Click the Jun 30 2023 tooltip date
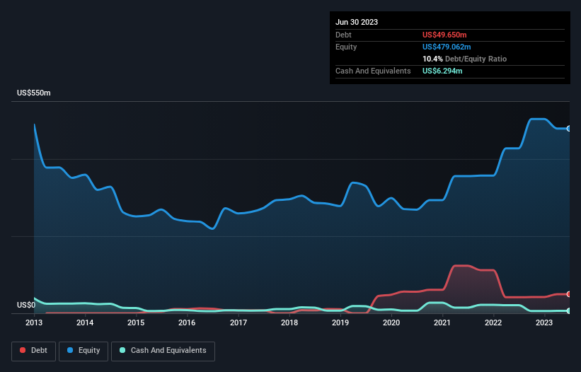581x372 pixels. [357, 22]
